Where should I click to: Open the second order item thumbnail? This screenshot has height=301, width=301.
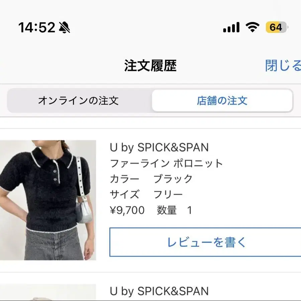pos(48,293)
